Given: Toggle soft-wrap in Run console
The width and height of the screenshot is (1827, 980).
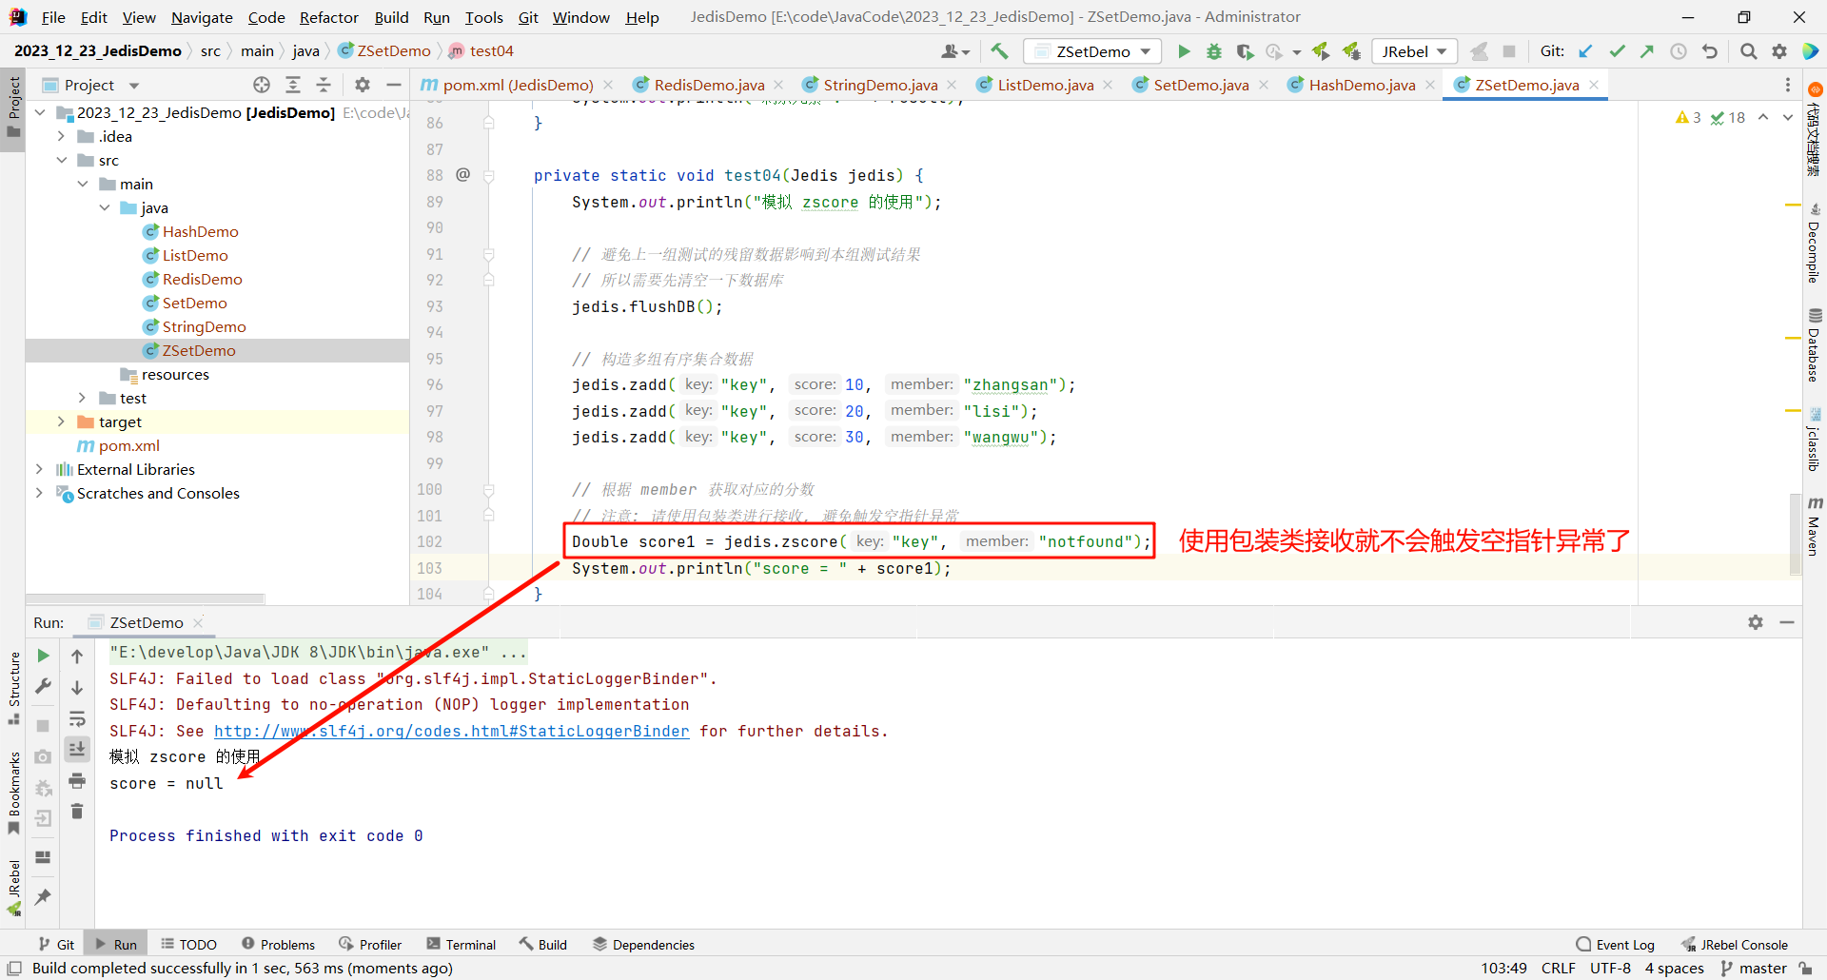Looking at the screenshot, I should click(x=77, y=718).
